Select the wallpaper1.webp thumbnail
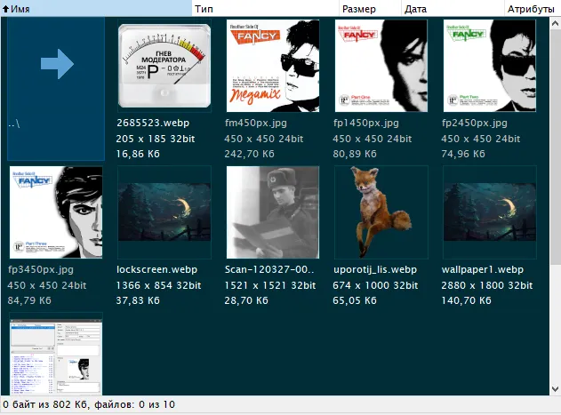 pyautogui.click(x=490, y=211)
